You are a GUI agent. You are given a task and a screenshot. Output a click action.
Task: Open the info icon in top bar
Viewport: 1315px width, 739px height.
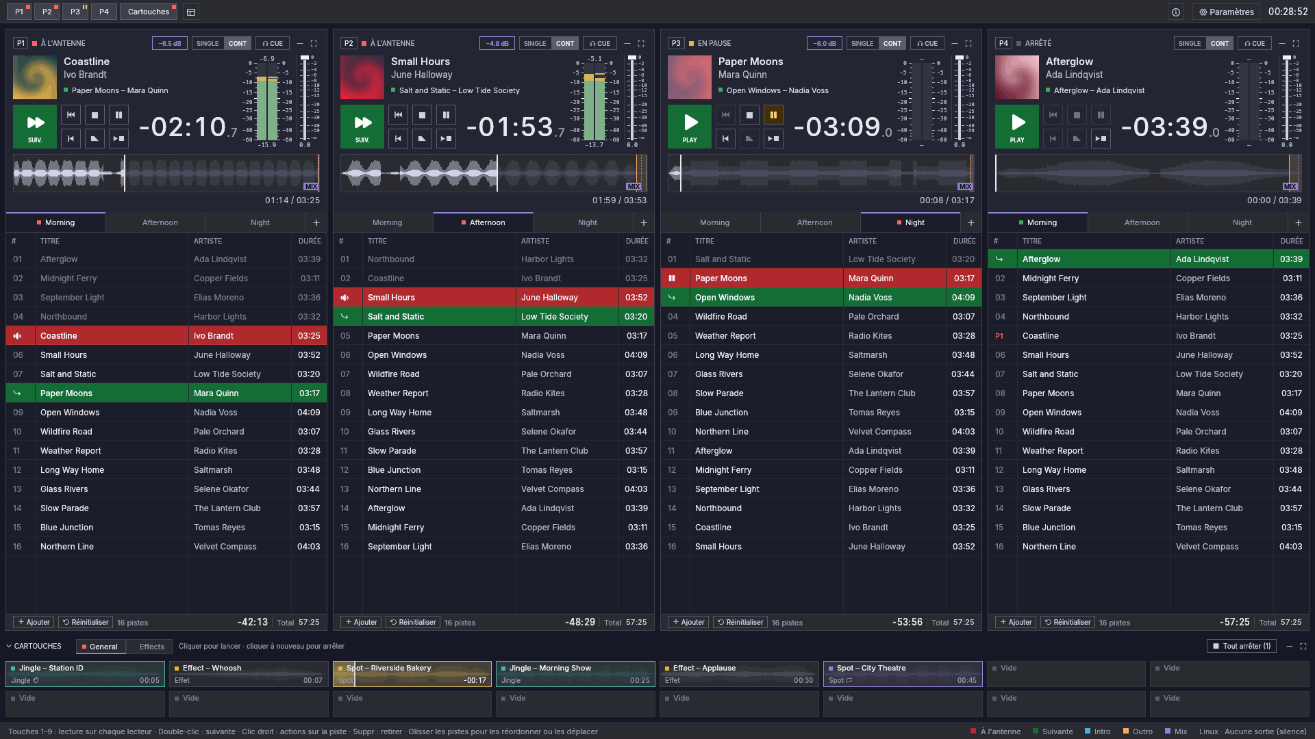click(1176, 12)
